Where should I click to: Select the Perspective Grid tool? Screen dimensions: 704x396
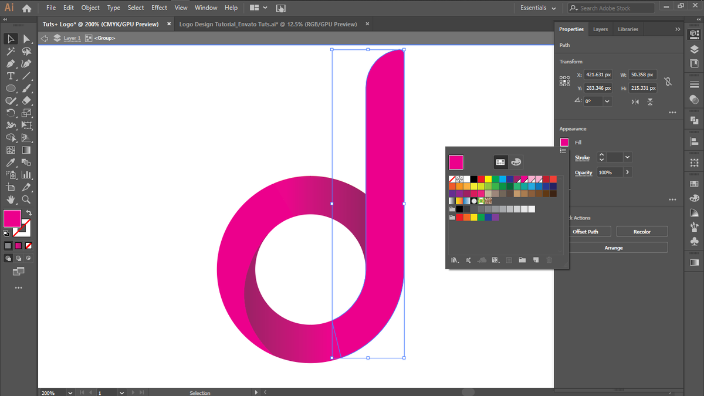point(26,138)
